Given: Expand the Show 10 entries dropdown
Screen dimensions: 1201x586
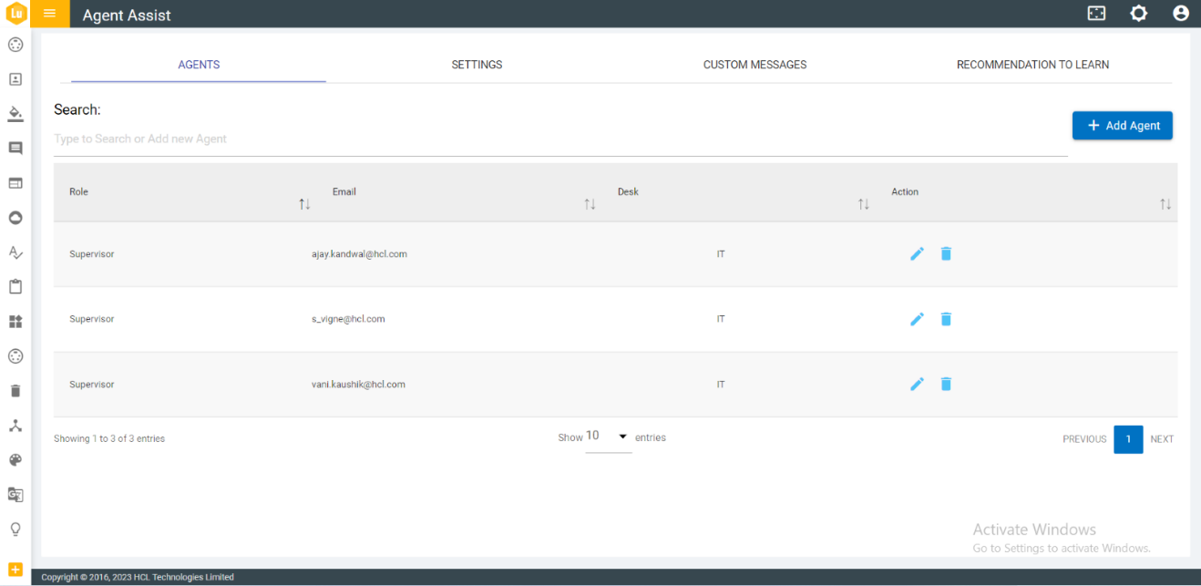Looking at the screenshot, I should (609, 437).
